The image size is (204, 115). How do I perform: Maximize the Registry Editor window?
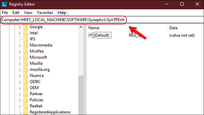click(182, 4)
